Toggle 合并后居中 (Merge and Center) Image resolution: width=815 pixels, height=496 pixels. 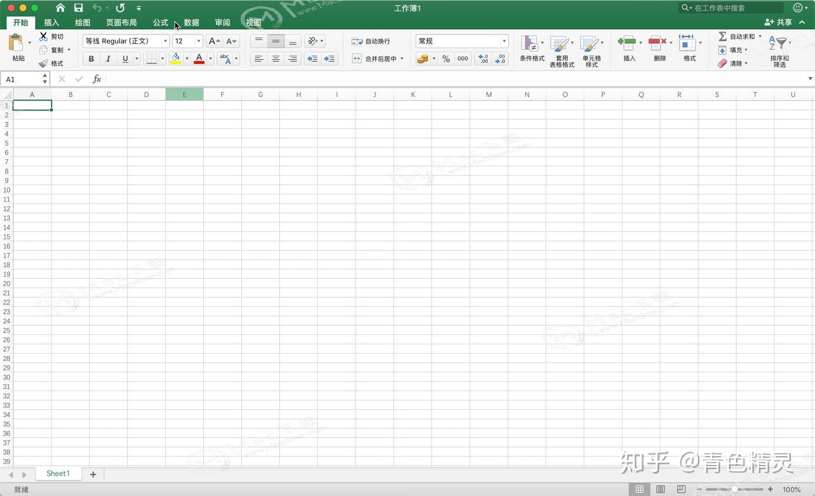378,59
